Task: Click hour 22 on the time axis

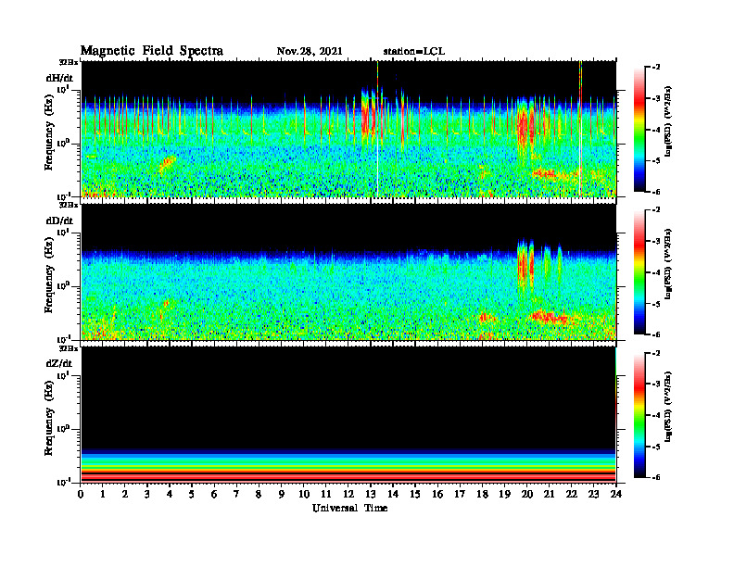Action: click(572, 495)
